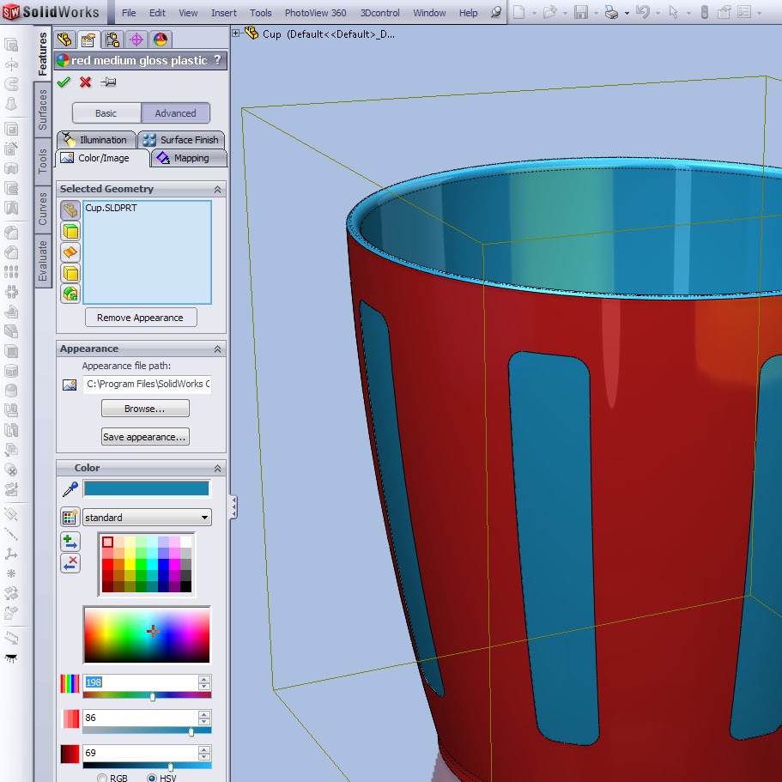
Task: Open File menu
Action: [x=129, y=13]
